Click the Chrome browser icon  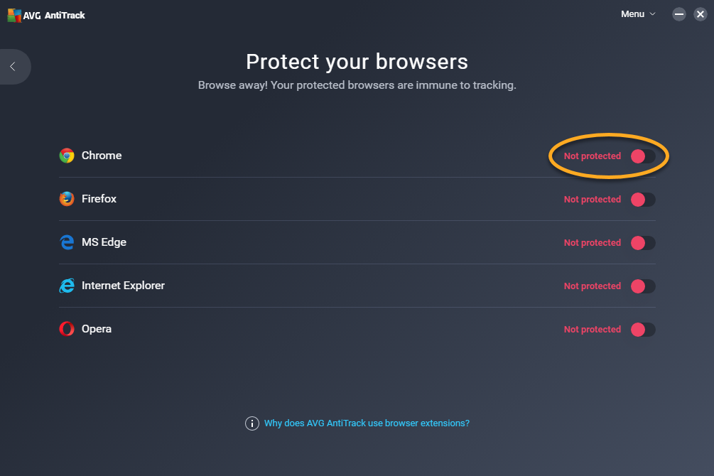[67, 156]
